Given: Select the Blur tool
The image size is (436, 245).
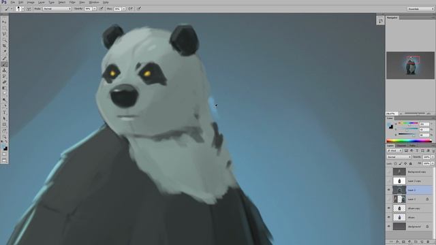Looking at the screenshot, I should (4, 94).
